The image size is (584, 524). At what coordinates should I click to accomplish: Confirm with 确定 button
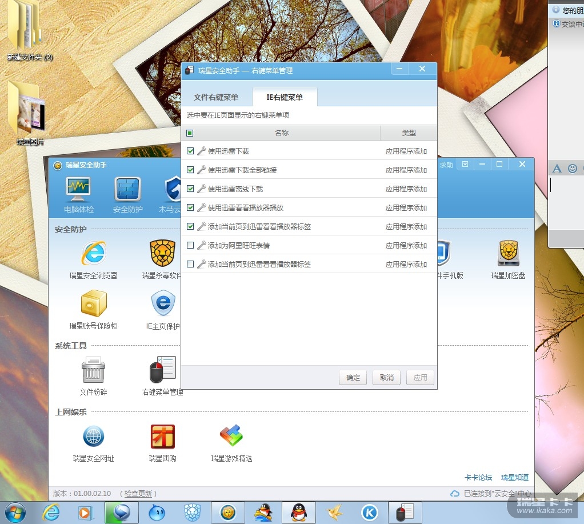pyautogui.click(x=353, y=378)
